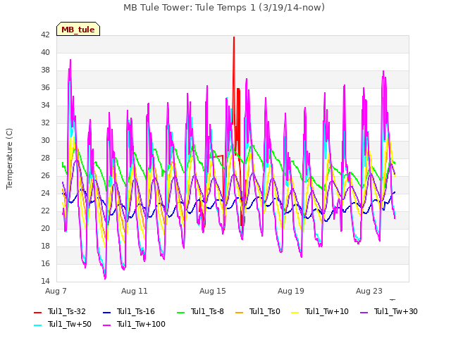Screen dimensions: 451x338
Task: Click the Tul1_Tw+10 legend label
Action: tap(327, 311)
